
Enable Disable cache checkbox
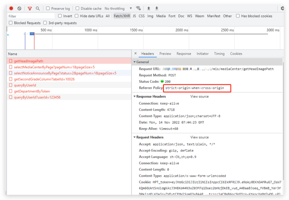[x=77, y=8]
